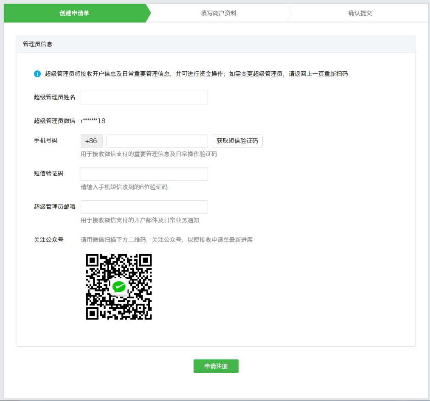Image resolution: width=430 pixels, height=401 pixels.
Task: Click the hint 用于接收微信支付的重要管理信息及日常操作验证码
Action: (149, 154)
